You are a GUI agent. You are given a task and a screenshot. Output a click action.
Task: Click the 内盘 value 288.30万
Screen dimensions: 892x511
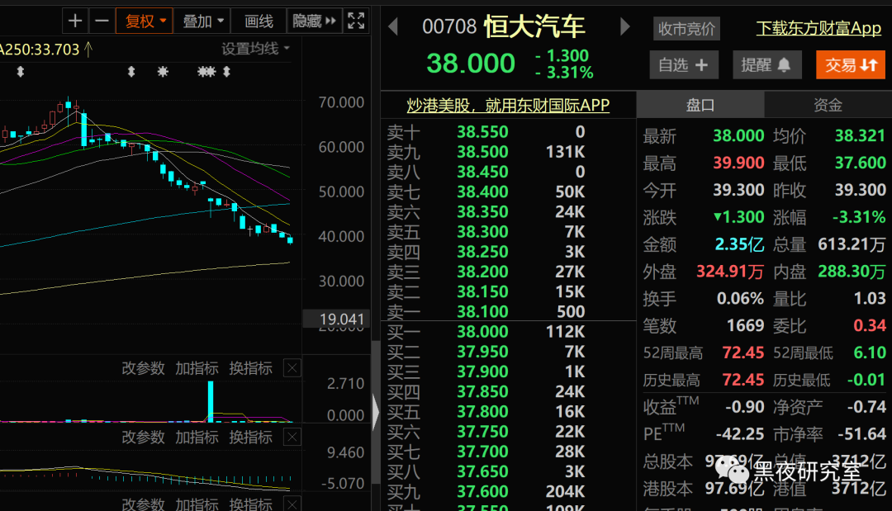(x=852, y=271)
